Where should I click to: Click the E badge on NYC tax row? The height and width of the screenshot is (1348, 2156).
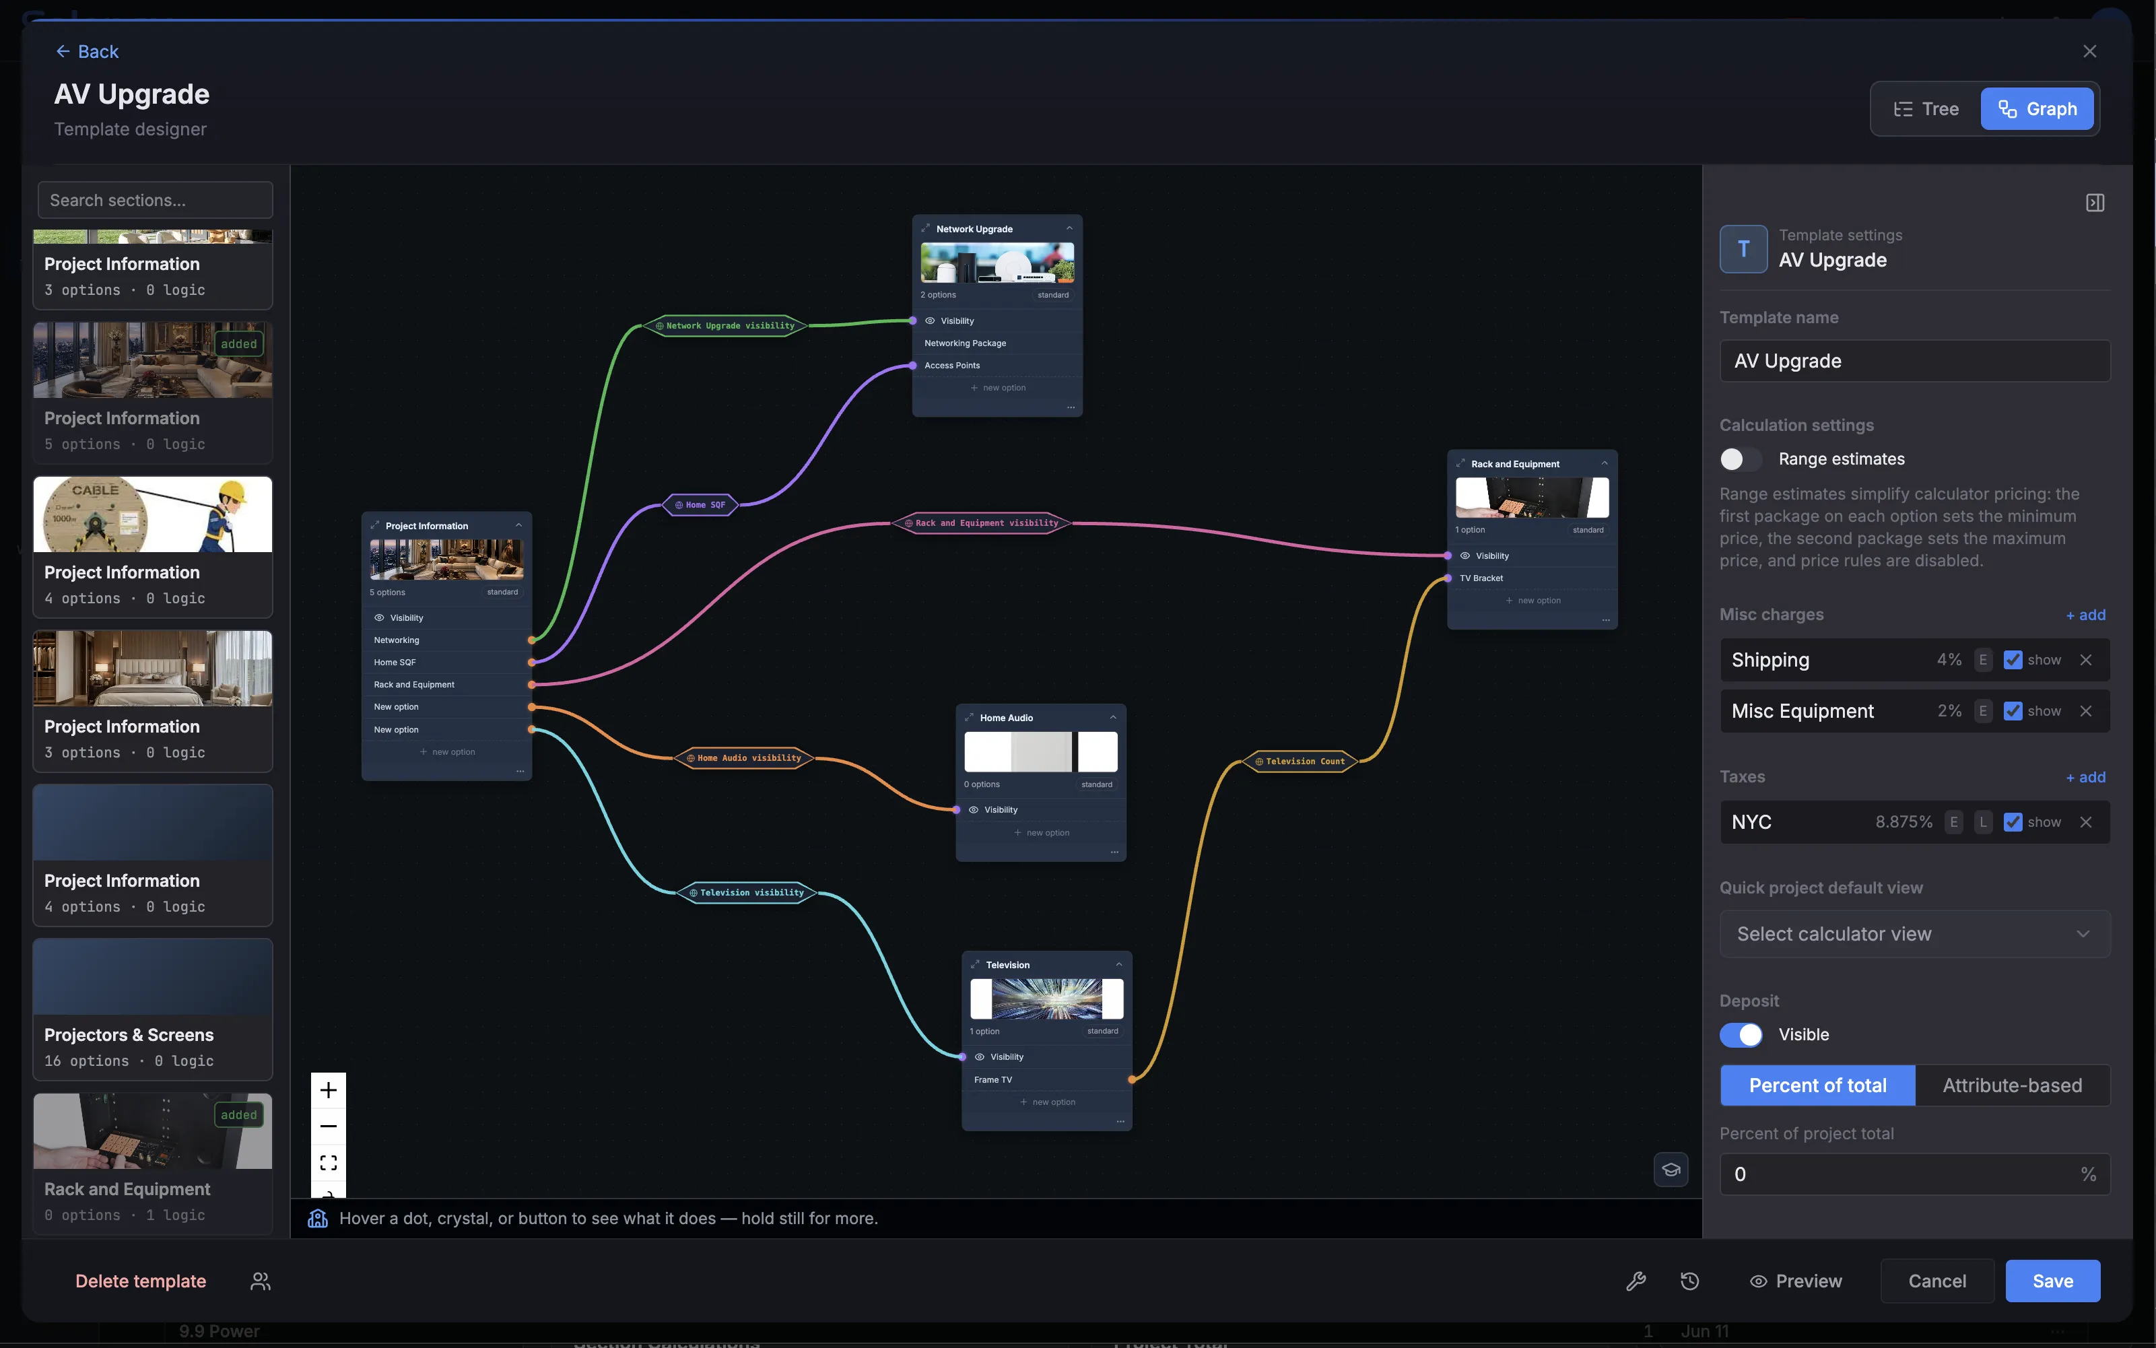coord(1954,822)
